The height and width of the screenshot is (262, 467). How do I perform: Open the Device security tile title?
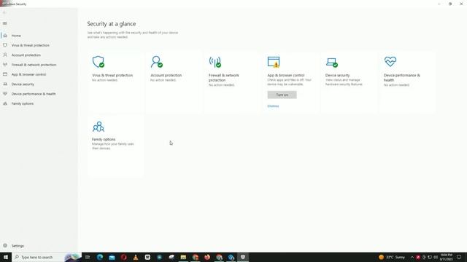[x=337, y=76]
